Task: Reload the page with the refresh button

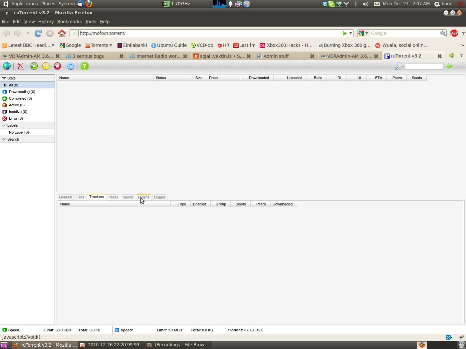Action: [x=38, y=33]
